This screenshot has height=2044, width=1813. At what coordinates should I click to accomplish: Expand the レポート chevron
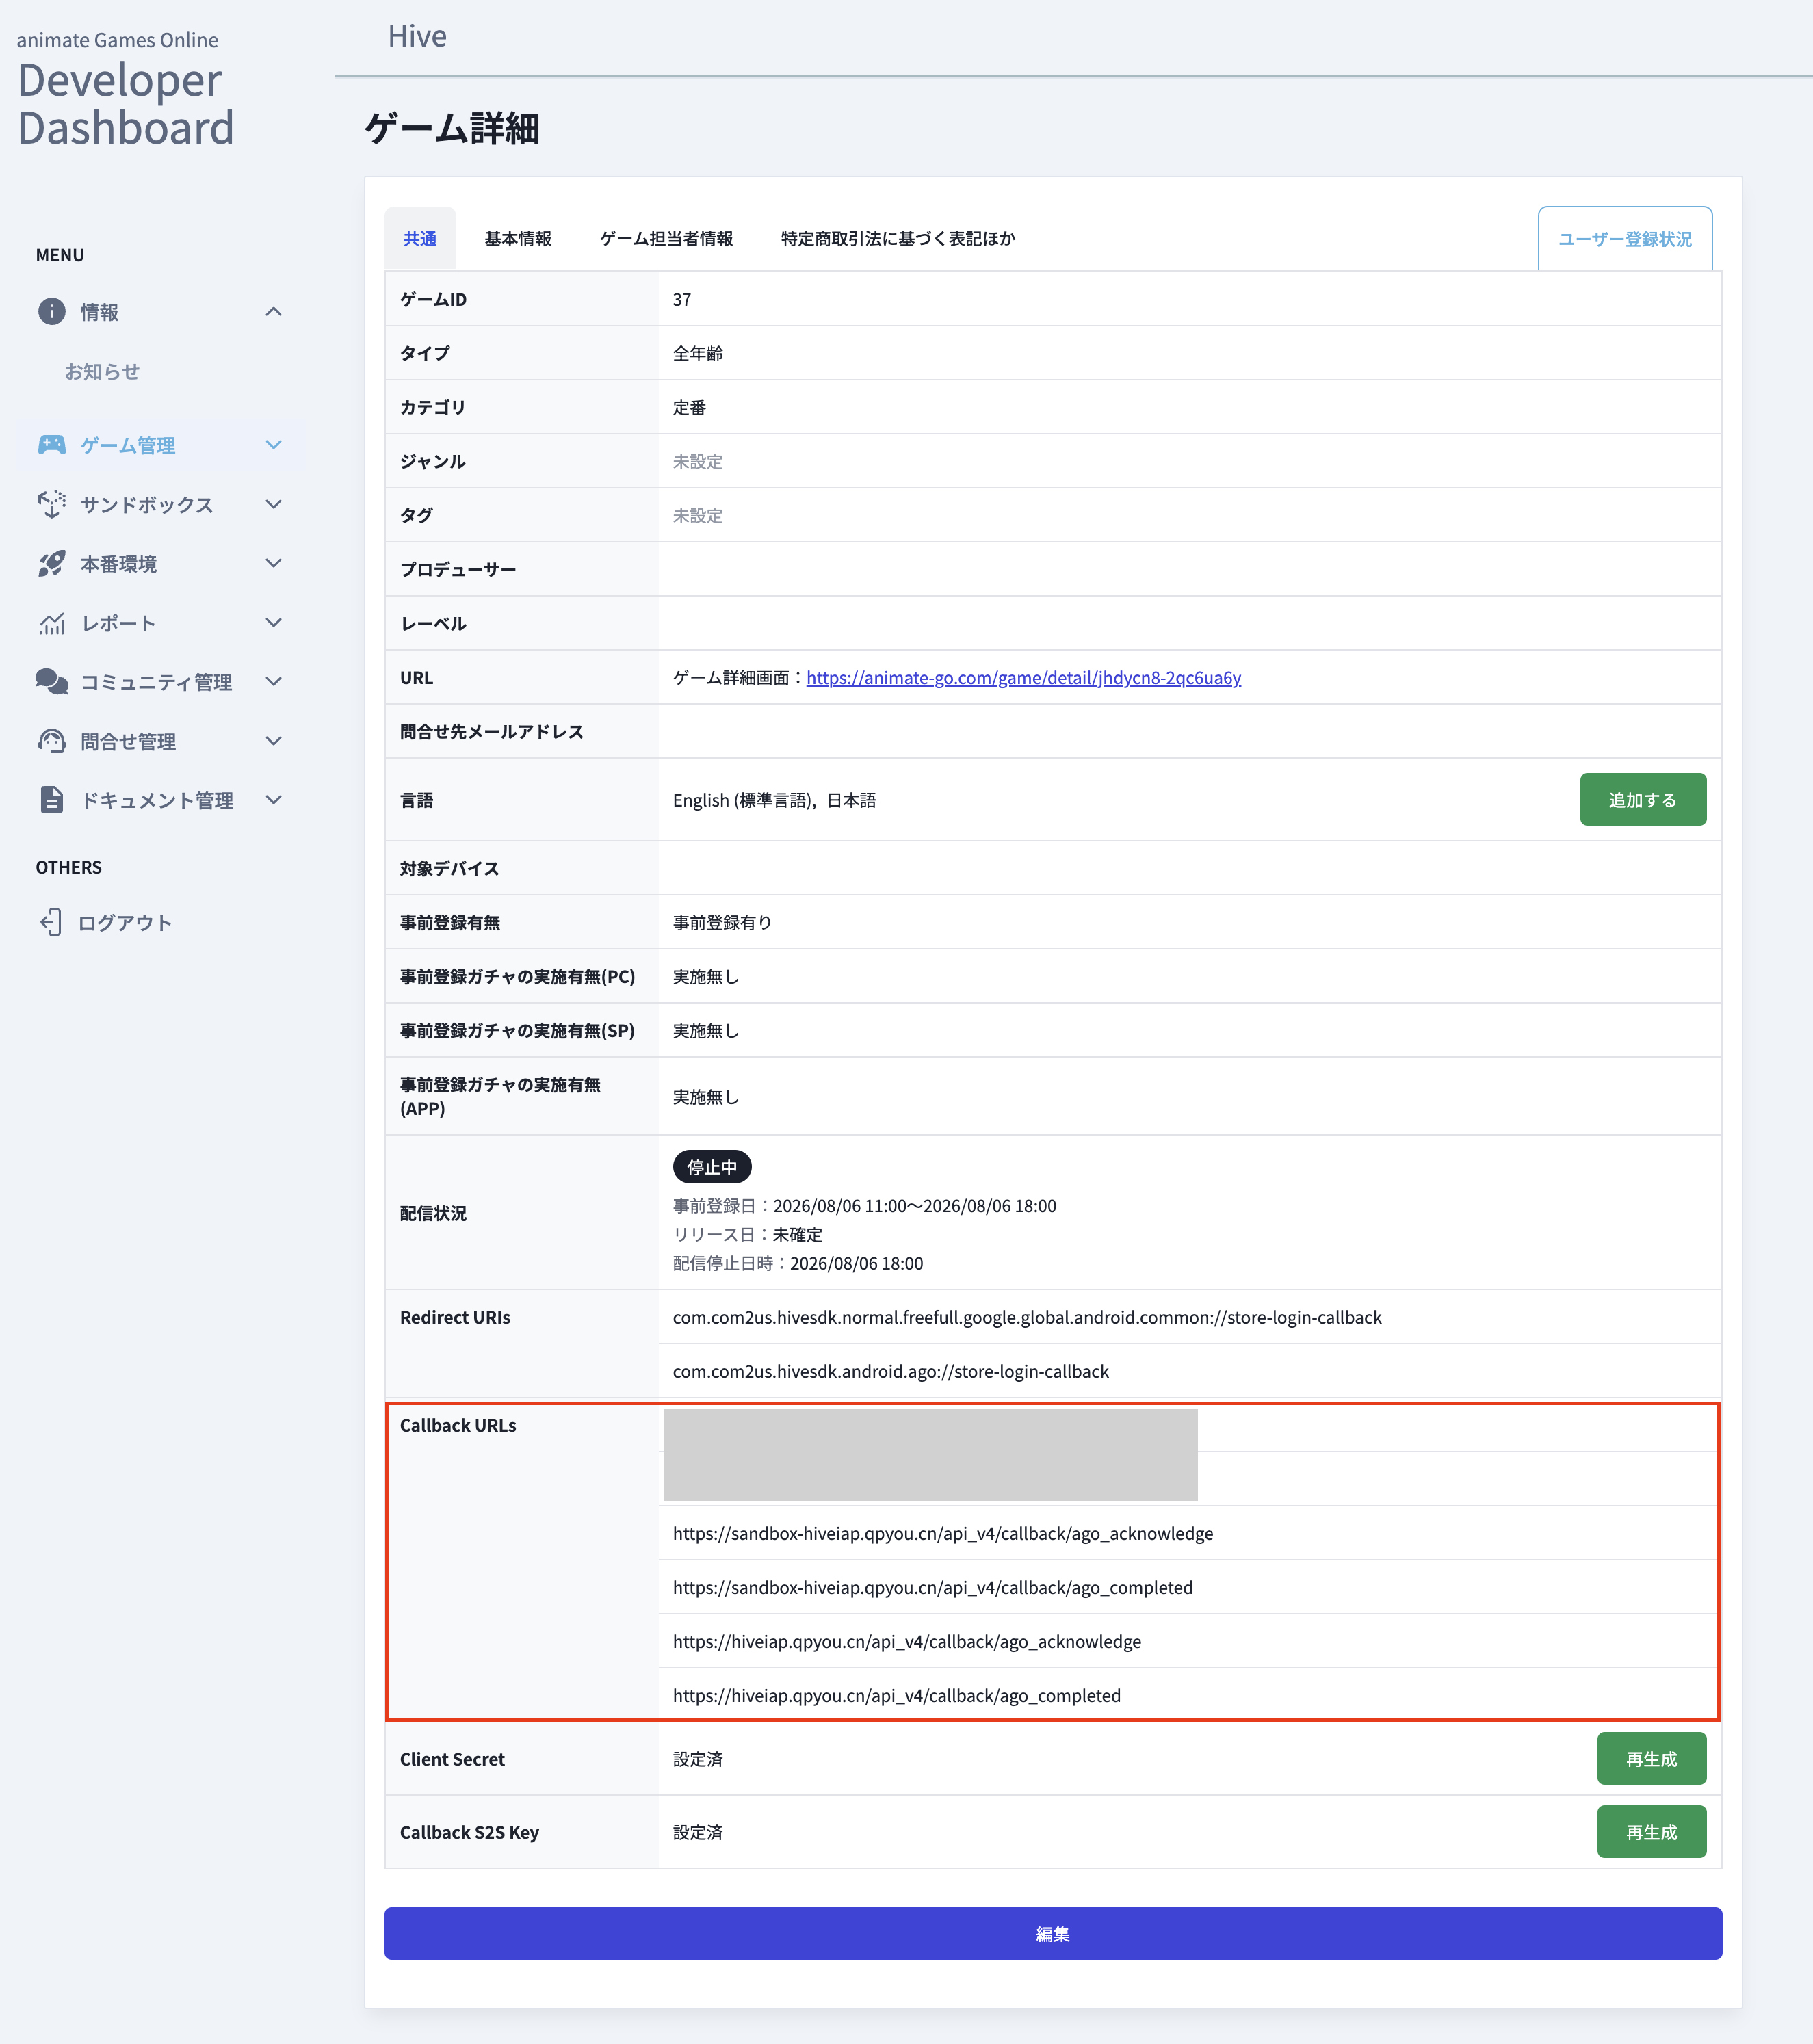tap(273, 623)
